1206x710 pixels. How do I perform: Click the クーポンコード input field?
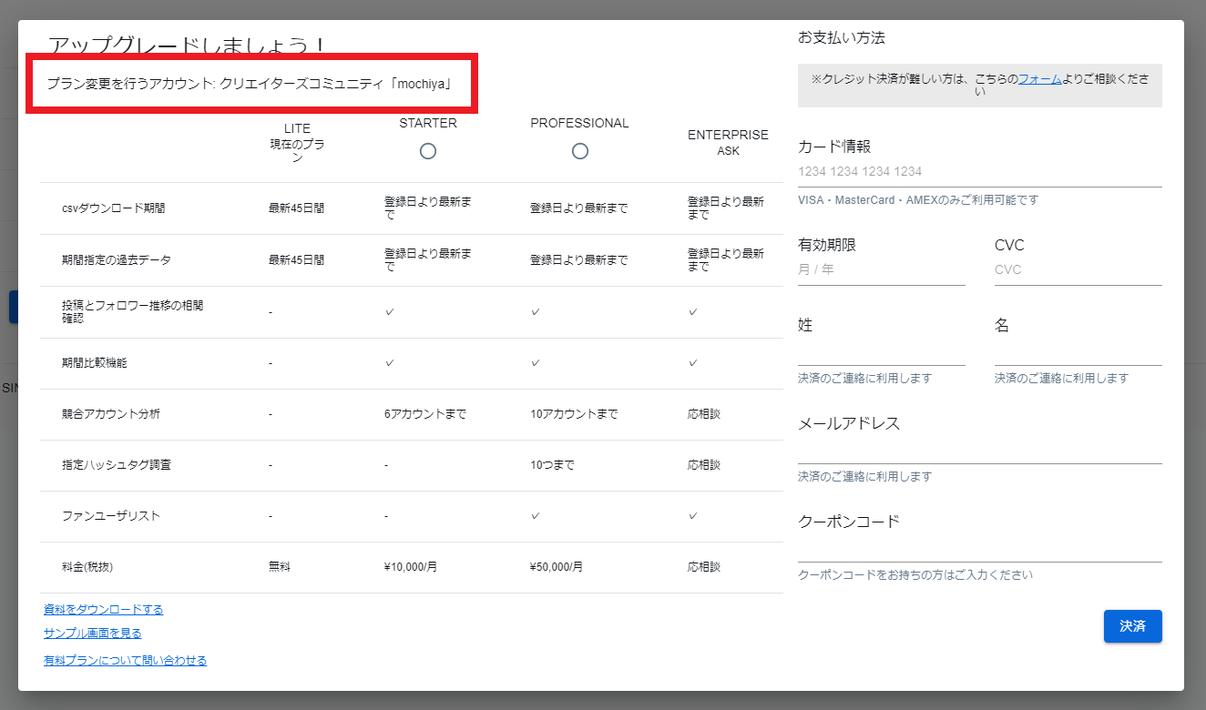pyautogui.click(x=979, y=549)
